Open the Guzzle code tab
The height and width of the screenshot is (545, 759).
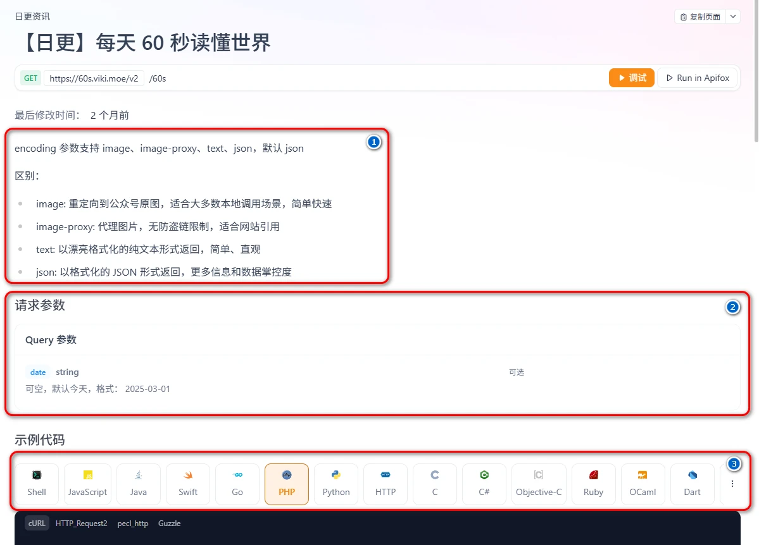170,524
